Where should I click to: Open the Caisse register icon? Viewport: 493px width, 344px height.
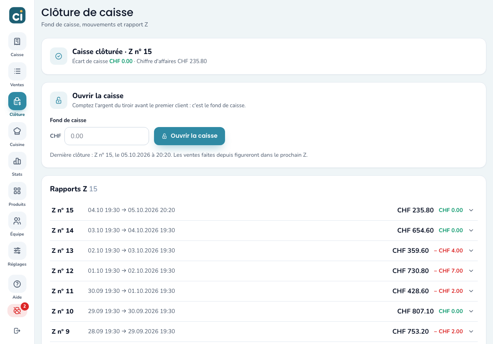click(17, 42)
